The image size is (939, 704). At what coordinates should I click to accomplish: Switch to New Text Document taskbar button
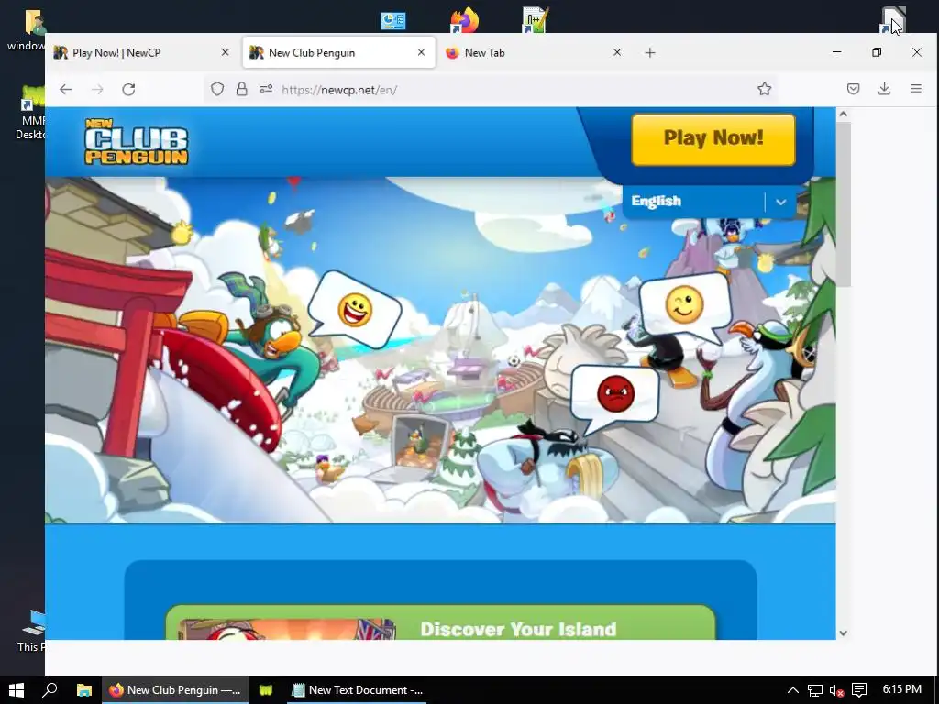[357, 690]
